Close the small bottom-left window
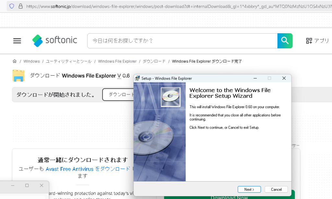The height and width of the screenshot is (199, 332). (x=41, y=185)
